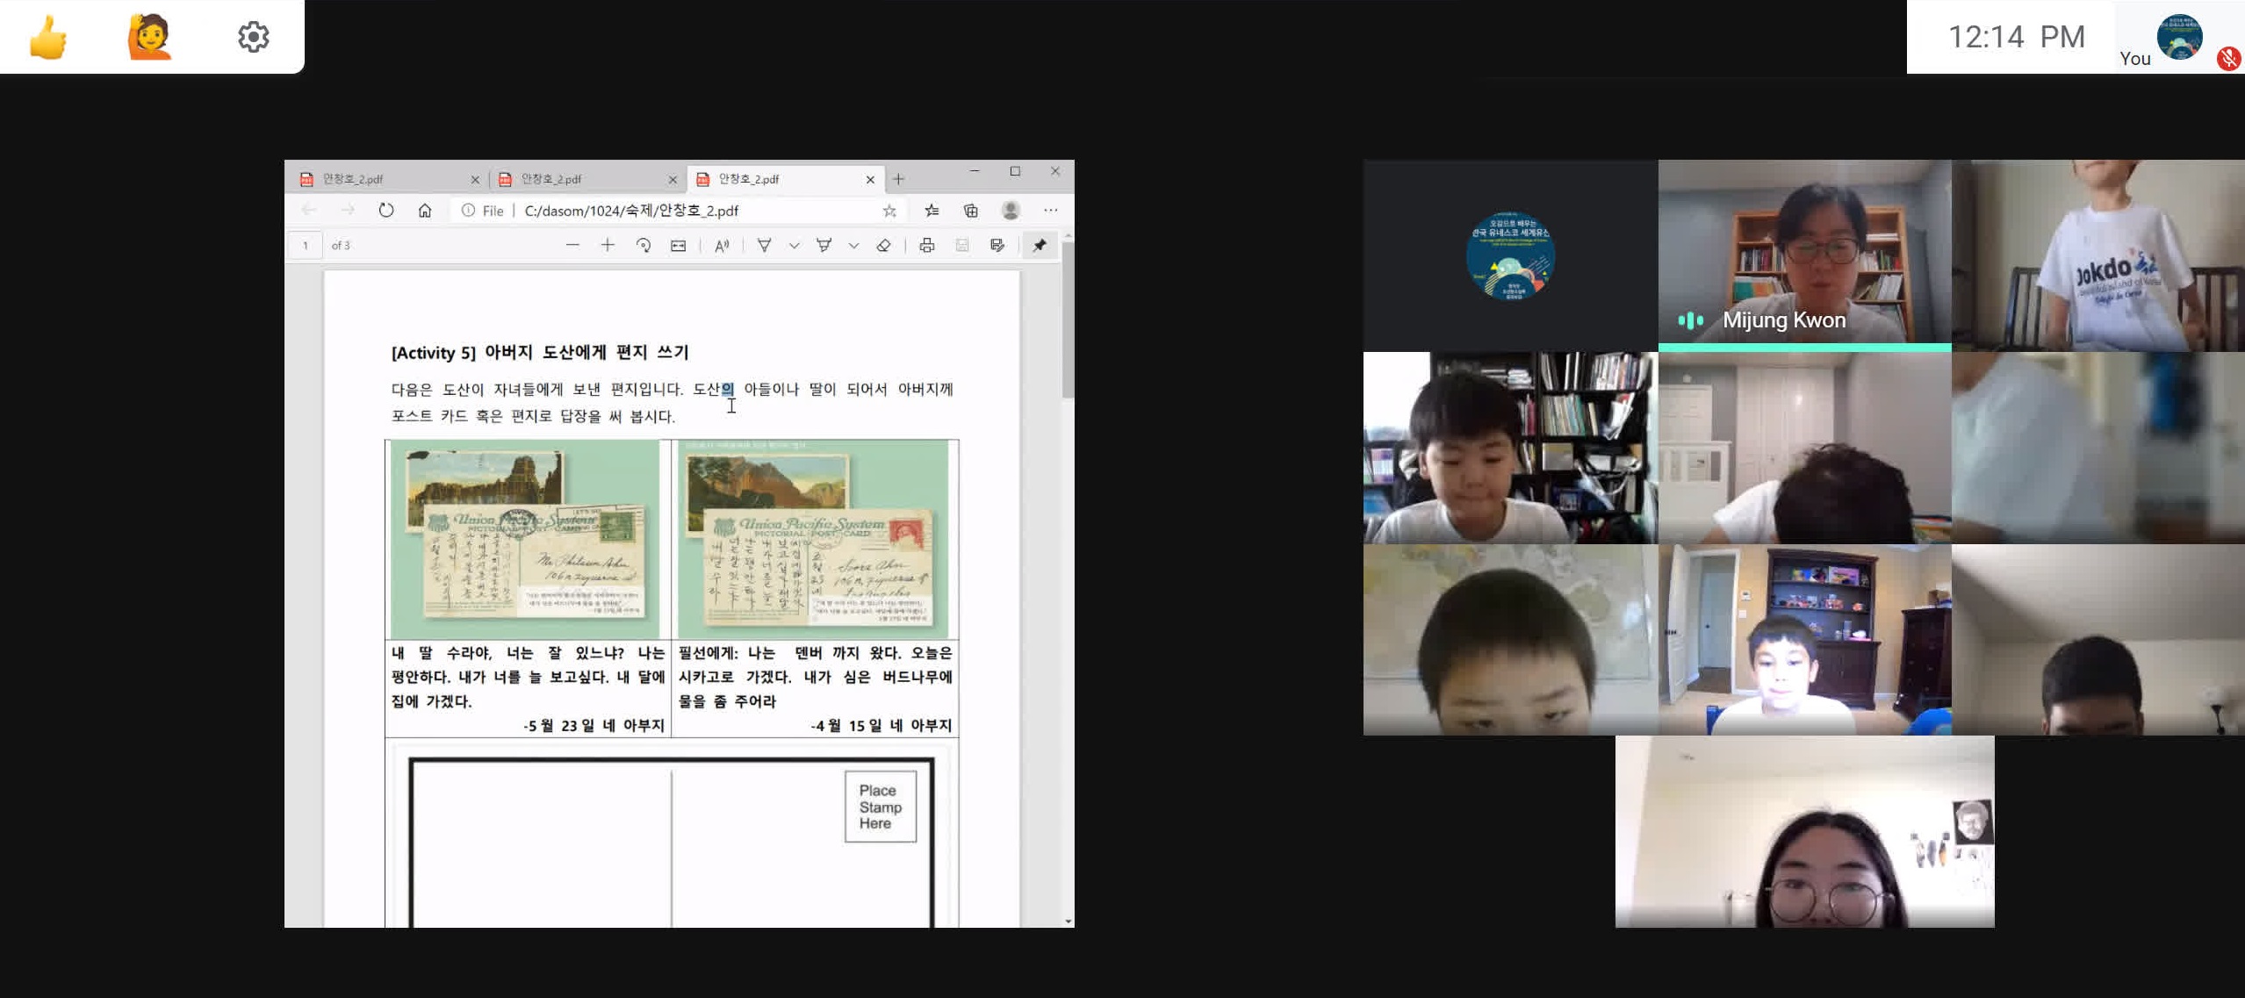2245x998 pixels.
Task: Select the PDF Draw pen tool
Action: click(764, 246)
